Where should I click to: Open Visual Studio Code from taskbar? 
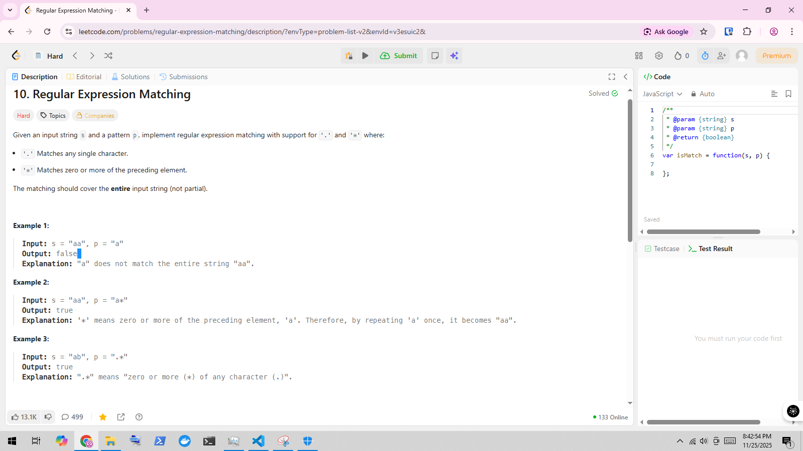tap(258, 441)
